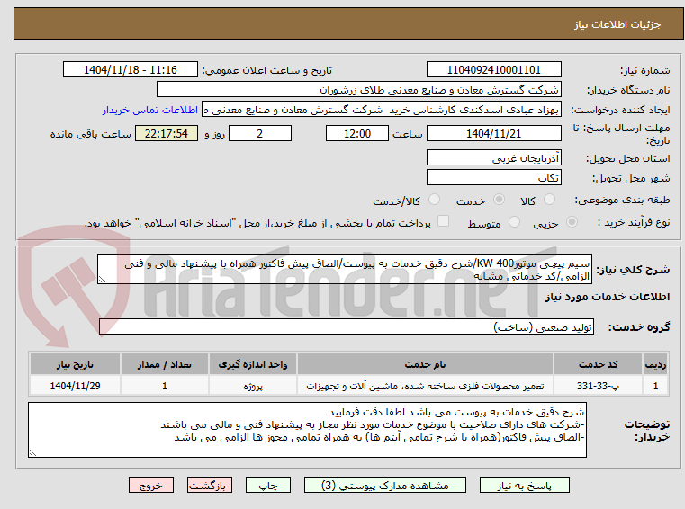The width and height of the screenshot is (685, 509).
Task: Click the buyer notes textarea
Action: (x=307, y=430)
